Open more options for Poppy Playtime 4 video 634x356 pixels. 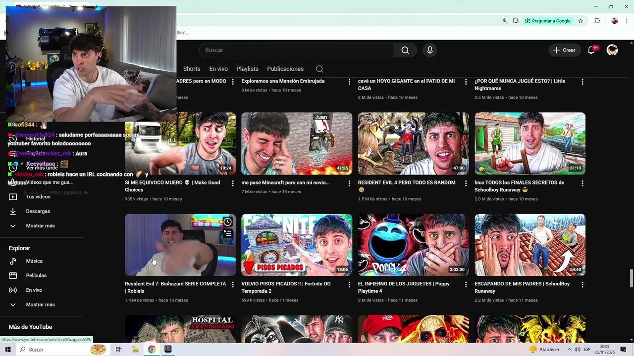click(466, 285)
